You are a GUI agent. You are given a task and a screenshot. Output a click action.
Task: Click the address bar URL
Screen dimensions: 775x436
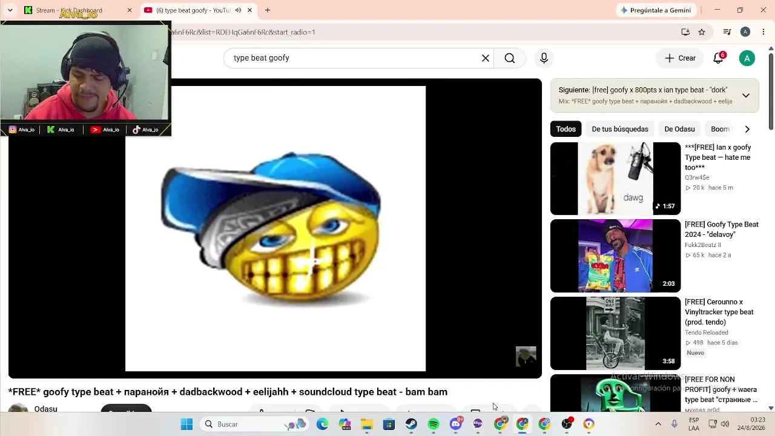(243, 32)
